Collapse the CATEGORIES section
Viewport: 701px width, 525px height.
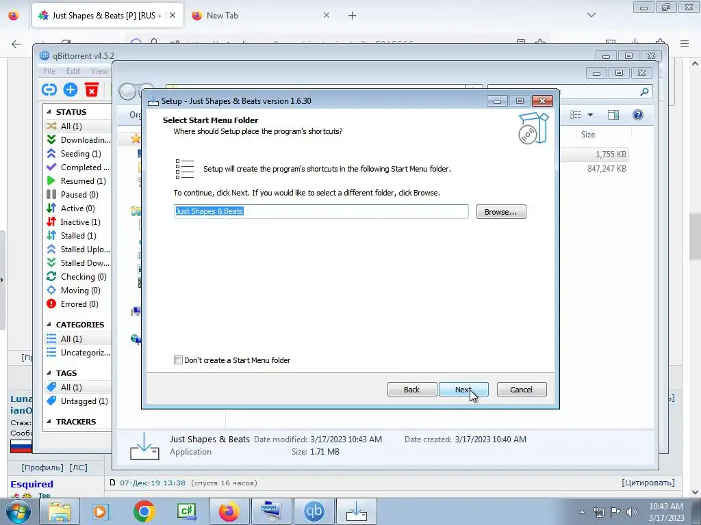coord(49,324)
